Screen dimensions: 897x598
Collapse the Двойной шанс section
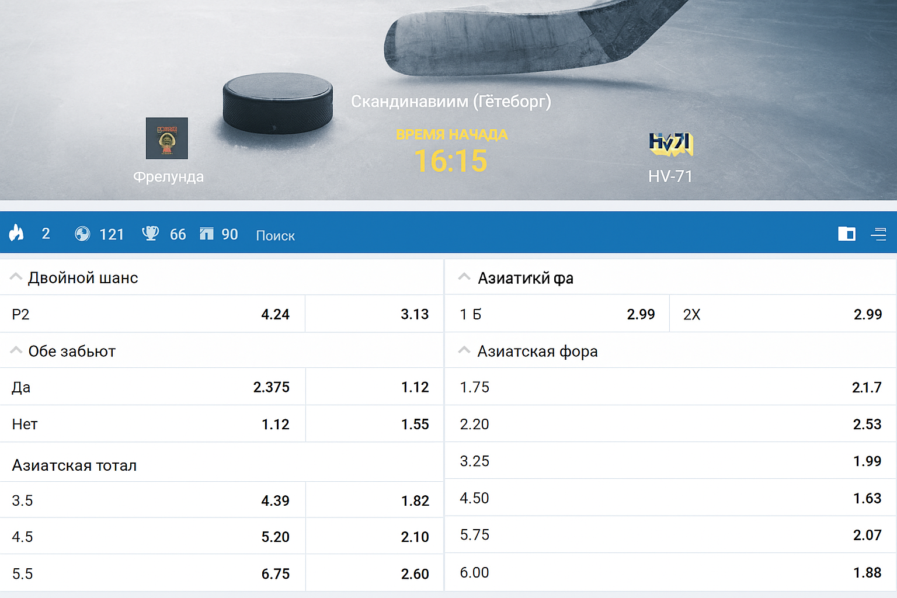pyautogui.click(x=16, y=277)
